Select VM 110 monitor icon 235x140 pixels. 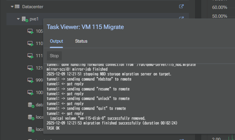30,44
